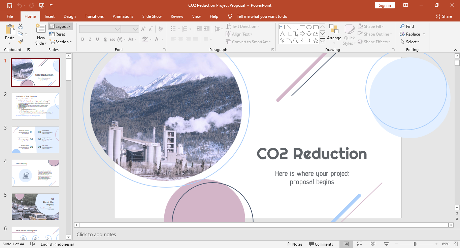The image size is (460, 248).
Task: Clear all formatting icon
Action: [x=161, y=29]
